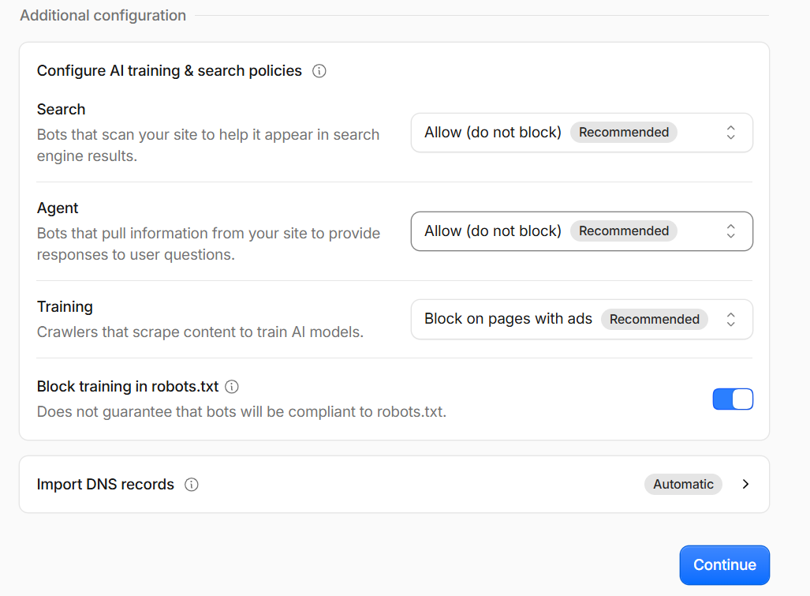Open the Training policy dropdown

[x=582, y=320]
